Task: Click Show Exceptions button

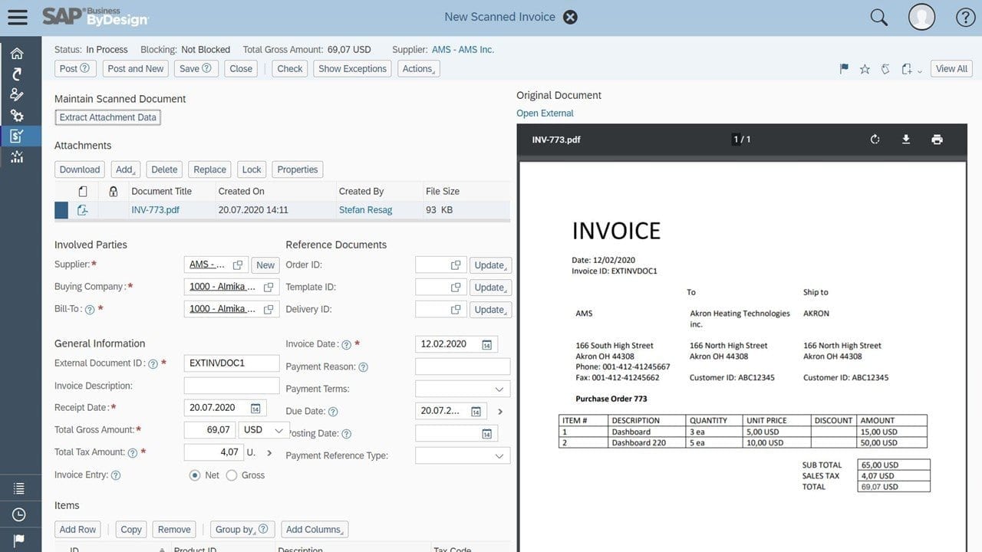Action: tap(352, 68)
